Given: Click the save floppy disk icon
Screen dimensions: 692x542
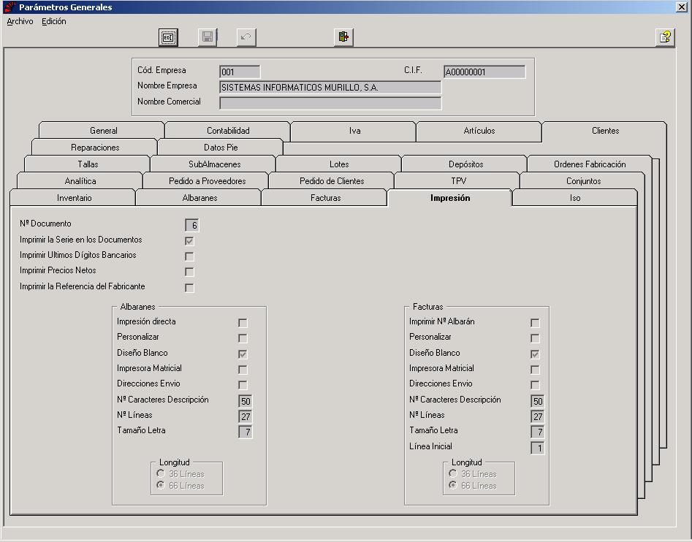Looking at the screenshot, I should pos(208,37).
